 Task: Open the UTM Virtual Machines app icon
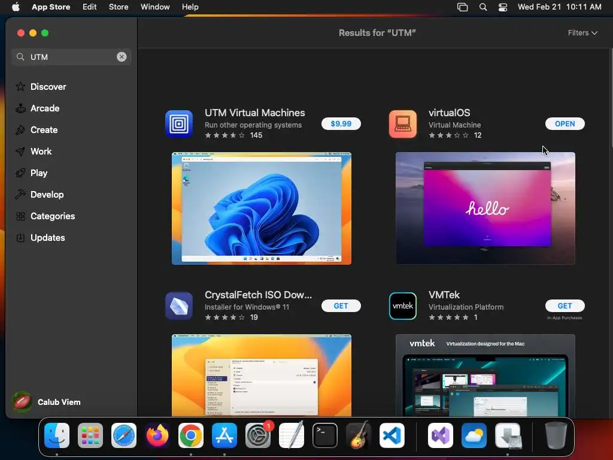click(178, 124)
